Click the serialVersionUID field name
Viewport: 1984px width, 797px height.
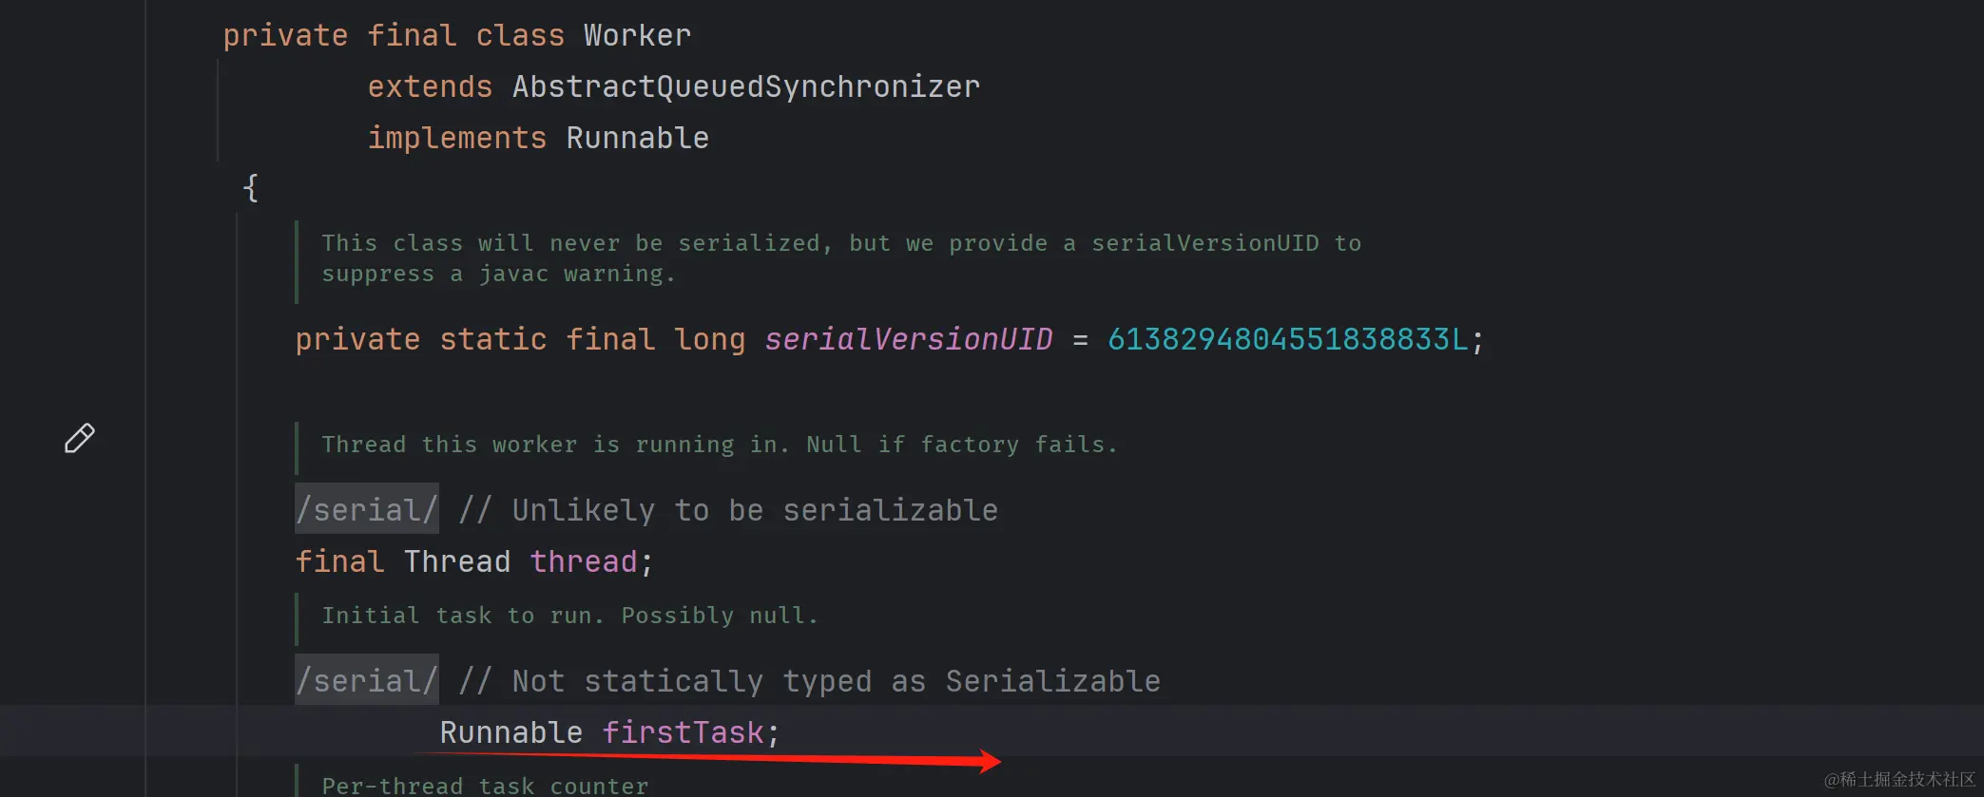pos(908,339)
